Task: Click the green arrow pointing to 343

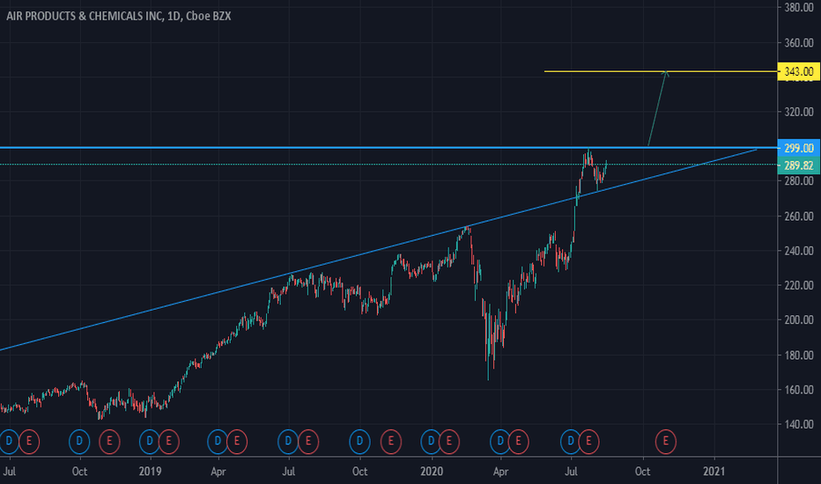Action: [x=657, y=108]
